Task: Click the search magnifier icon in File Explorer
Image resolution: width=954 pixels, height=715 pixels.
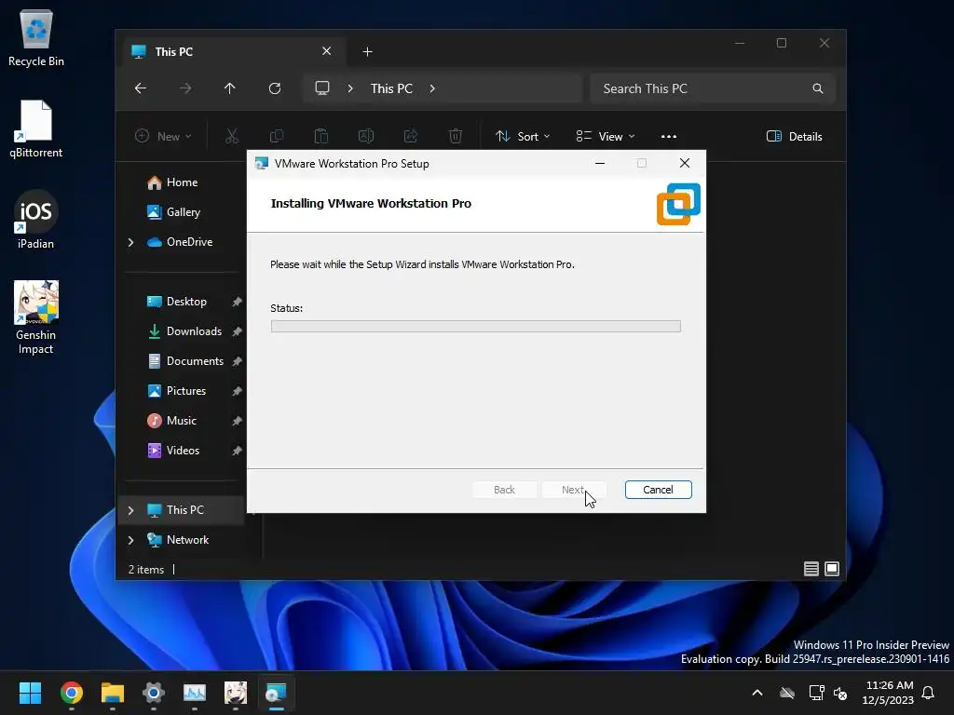Action: 818,88
